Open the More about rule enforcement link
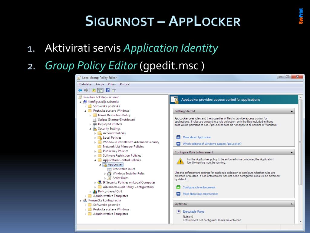This screenshot has width=310, height=233. (200, 194)
